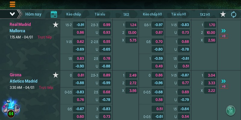
Task: Select the Kèo chấp column tab
Action: (x=74, y=14)
